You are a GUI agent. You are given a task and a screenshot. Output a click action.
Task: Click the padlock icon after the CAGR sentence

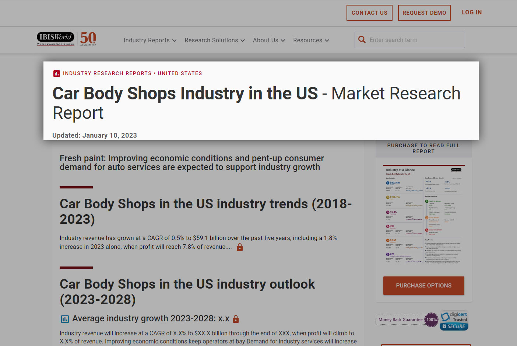240,247
